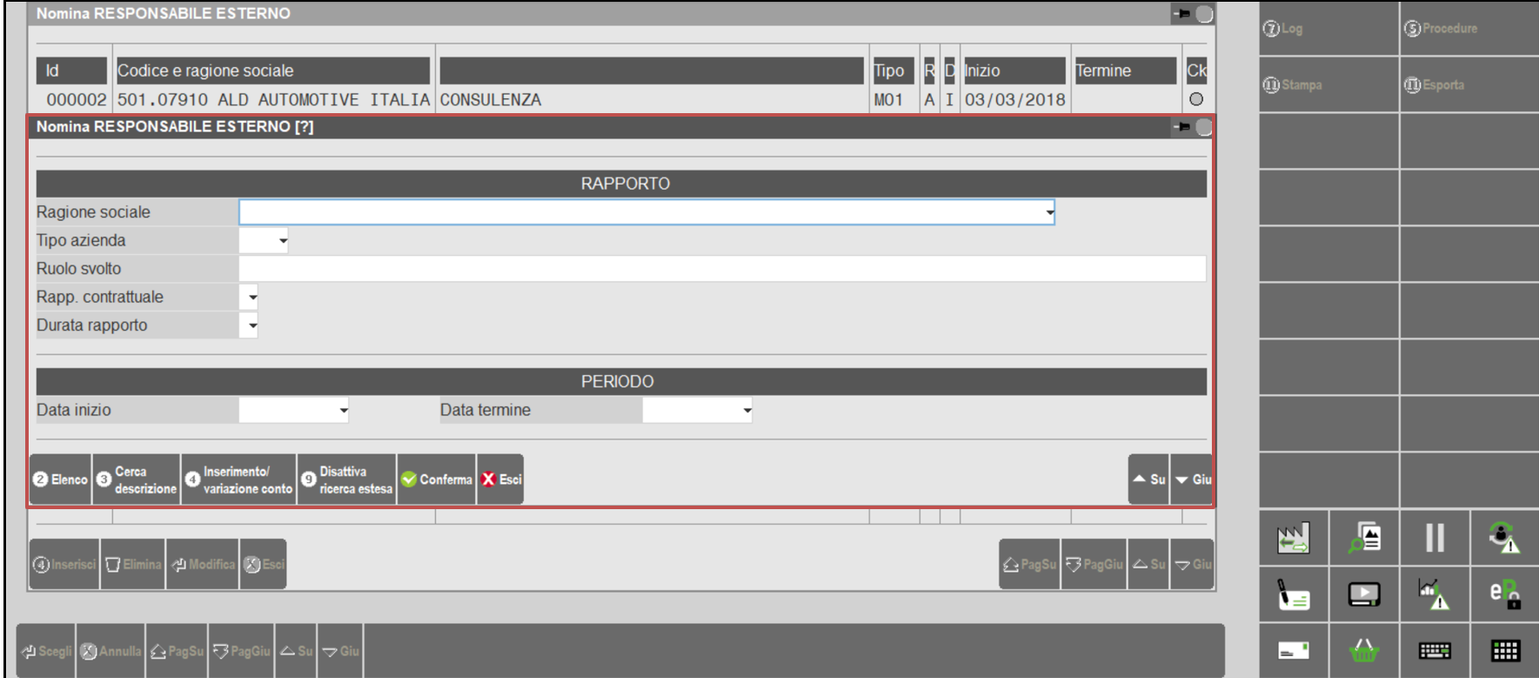This screenshot has width=1539, height=678.
Task: Click the red X Esci button
Action: click(500, 480)
